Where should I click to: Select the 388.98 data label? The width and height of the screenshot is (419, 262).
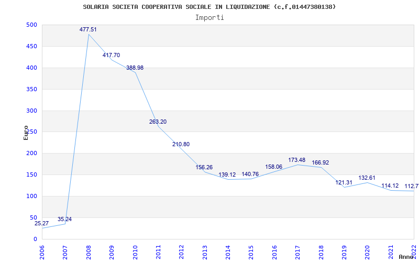click(135, 68)
